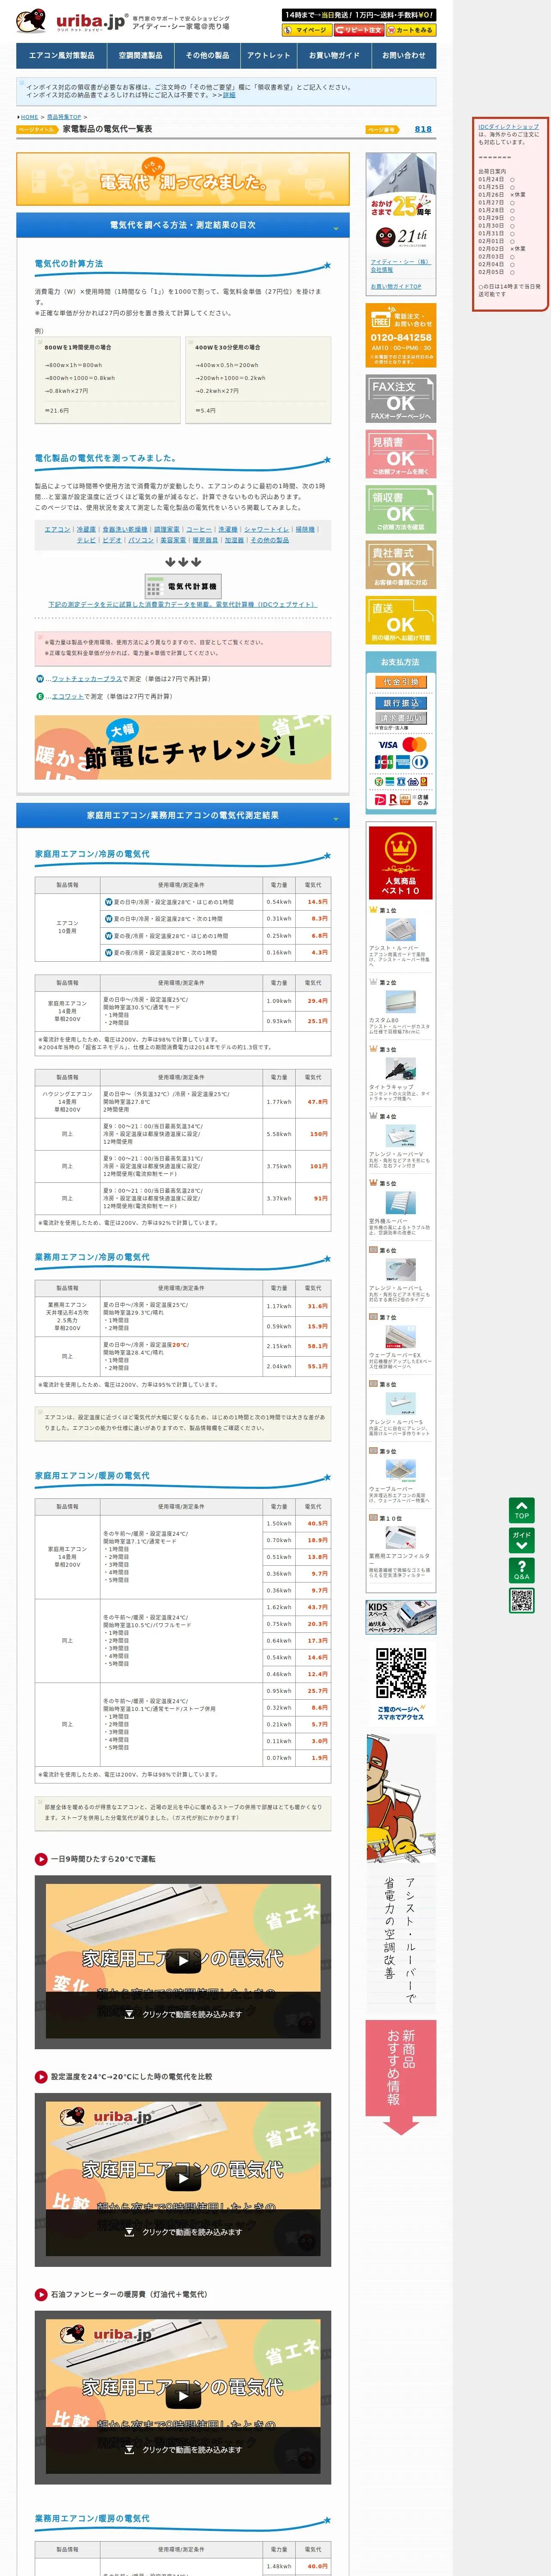Open ワットチェッカープラス link

(x=87, y=679)
